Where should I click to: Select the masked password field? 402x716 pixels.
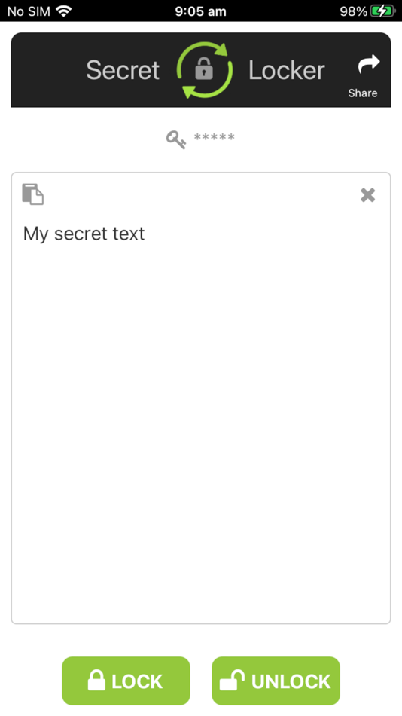click(214, 137)
